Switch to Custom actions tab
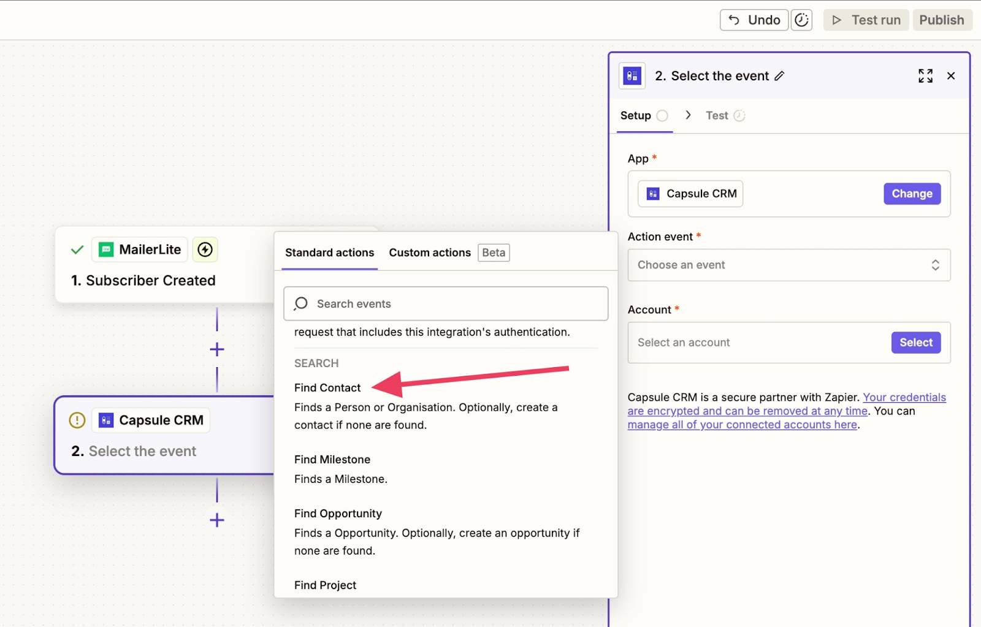The image size is (981, 627). [x=430, y=253]
